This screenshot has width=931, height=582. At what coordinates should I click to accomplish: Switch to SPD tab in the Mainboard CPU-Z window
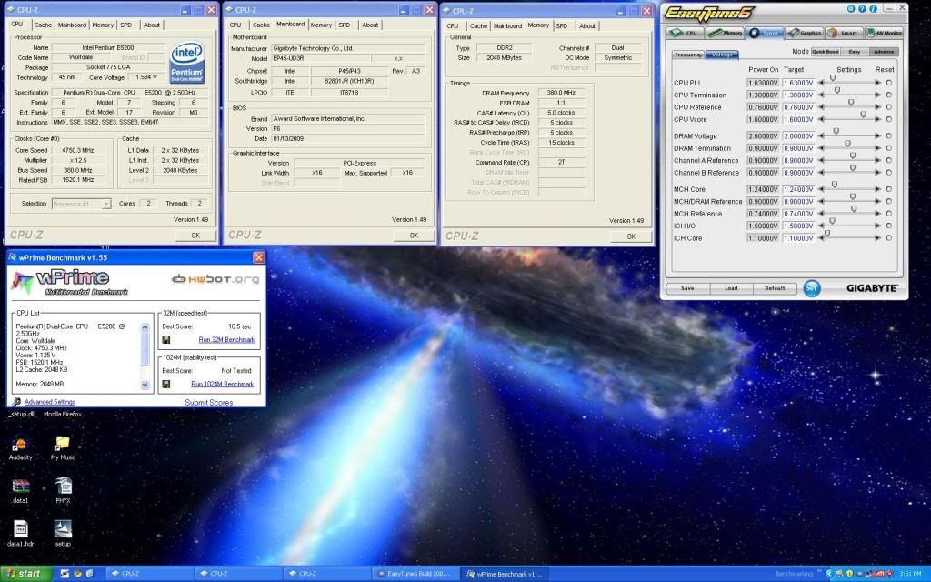click(x=345, y=25)
